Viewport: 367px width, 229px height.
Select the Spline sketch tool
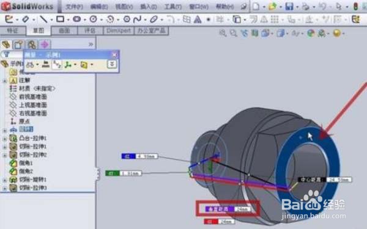[x=138, y=19]
